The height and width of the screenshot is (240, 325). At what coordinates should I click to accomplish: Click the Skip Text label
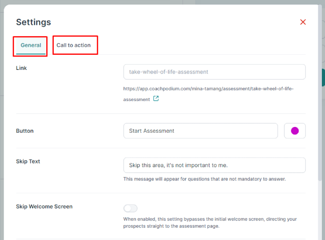(28, 161)
